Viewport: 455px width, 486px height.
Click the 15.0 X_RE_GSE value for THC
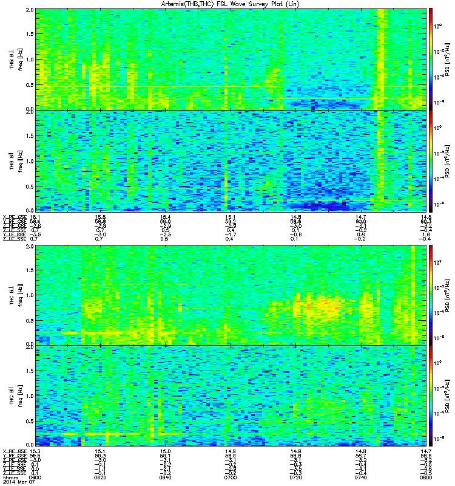pos(165,451)
